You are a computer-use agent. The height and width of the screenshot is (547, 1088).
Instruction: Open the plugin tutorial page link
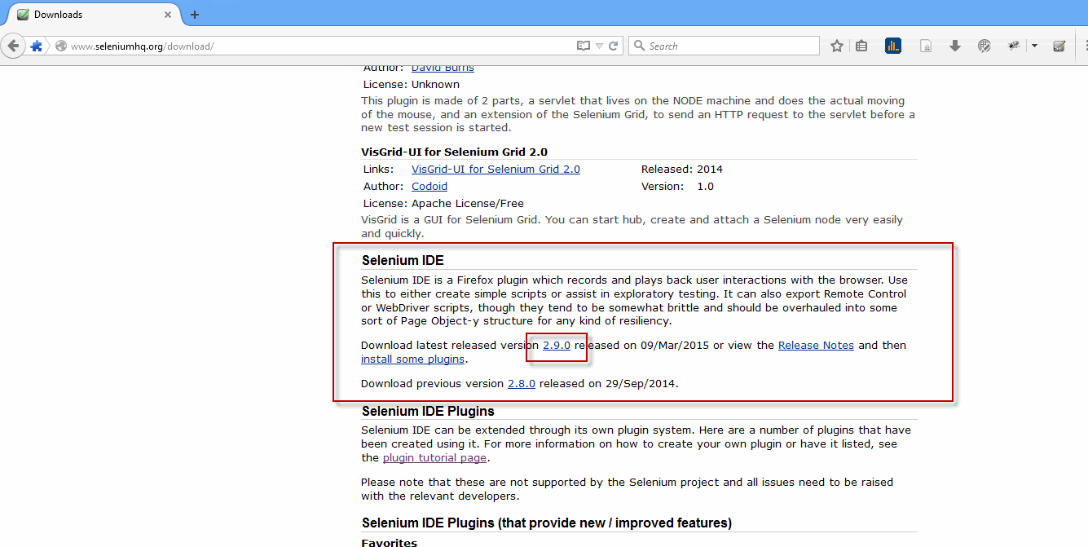pyautogui.click(x=435, y=457)
